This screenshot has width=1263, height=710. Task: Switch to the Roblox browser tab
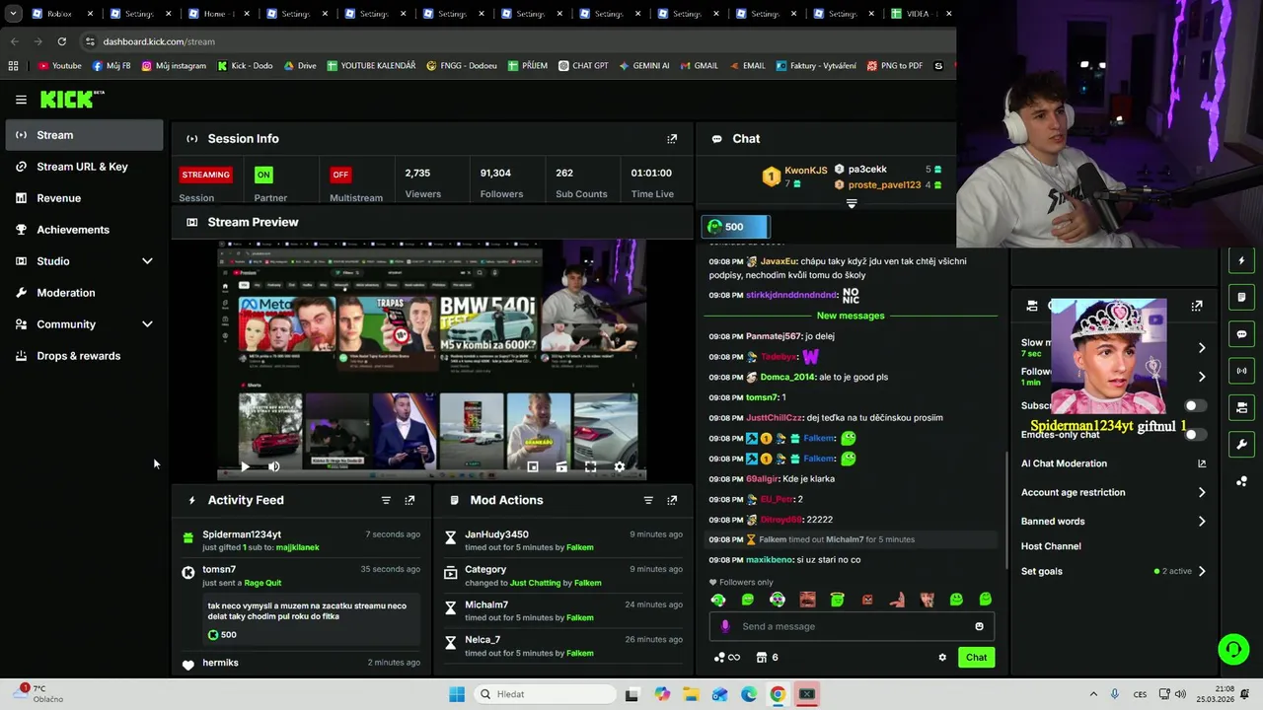click(61, 14)
